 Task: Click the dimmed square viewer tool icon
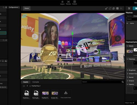110,8
